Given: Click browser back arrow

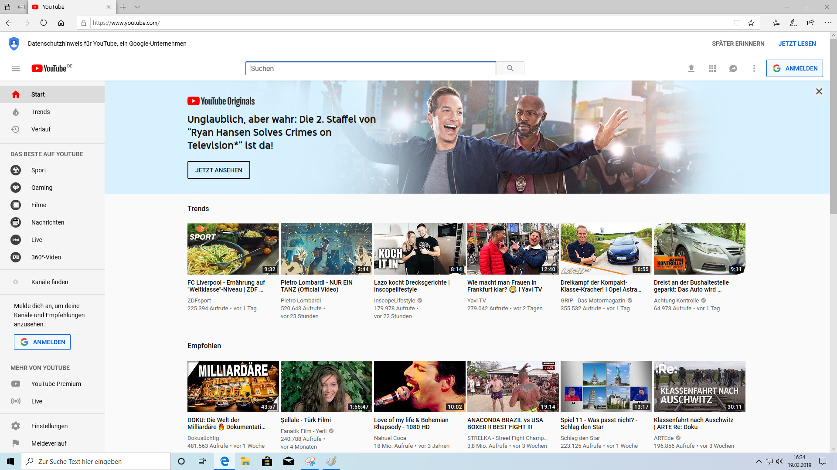Looking at the screenshot, I should coord(9,23).
